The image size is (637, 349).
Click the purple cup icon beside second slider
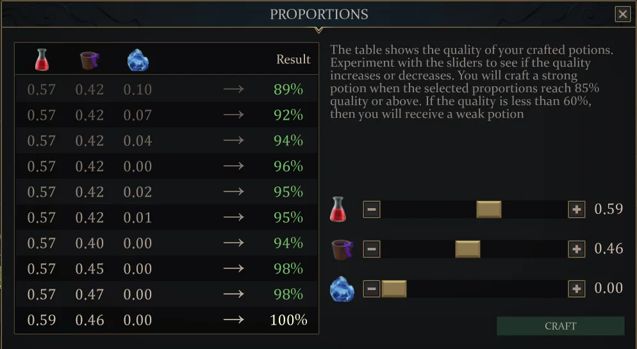341,249
